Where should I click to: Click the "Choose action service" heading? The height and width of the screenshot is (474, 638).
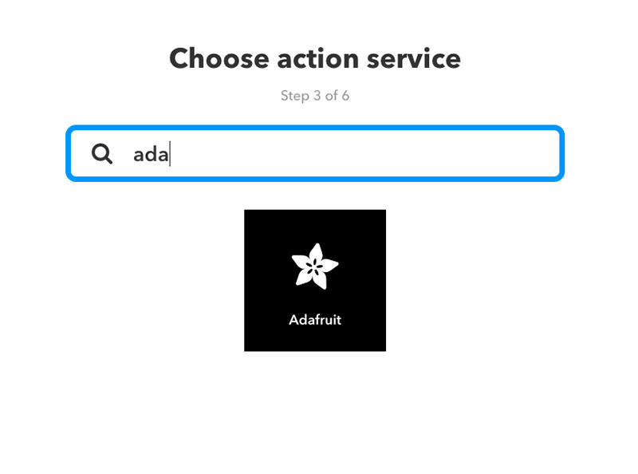pos(315,58)
